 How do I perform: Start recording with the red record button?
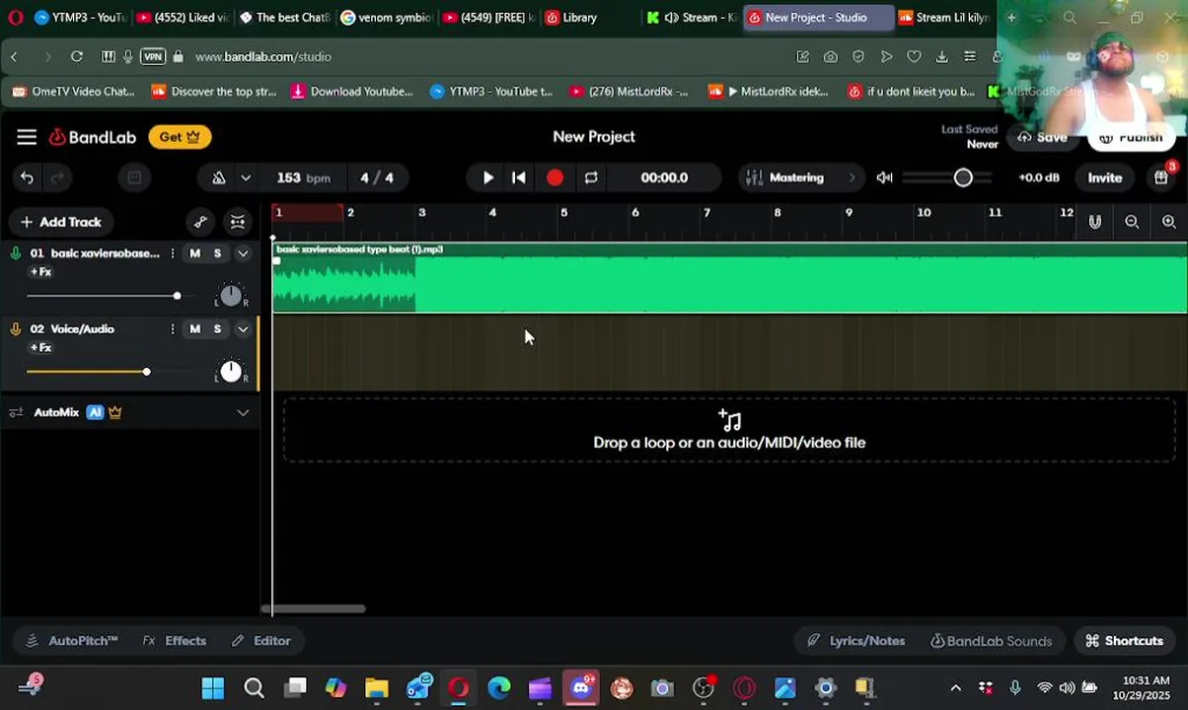coord(555,177)
